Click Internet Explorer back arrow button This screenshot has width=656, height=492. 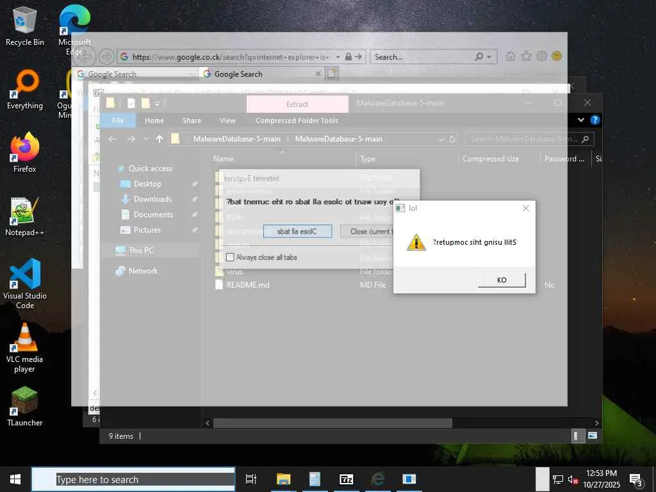[x=86, y=56]
